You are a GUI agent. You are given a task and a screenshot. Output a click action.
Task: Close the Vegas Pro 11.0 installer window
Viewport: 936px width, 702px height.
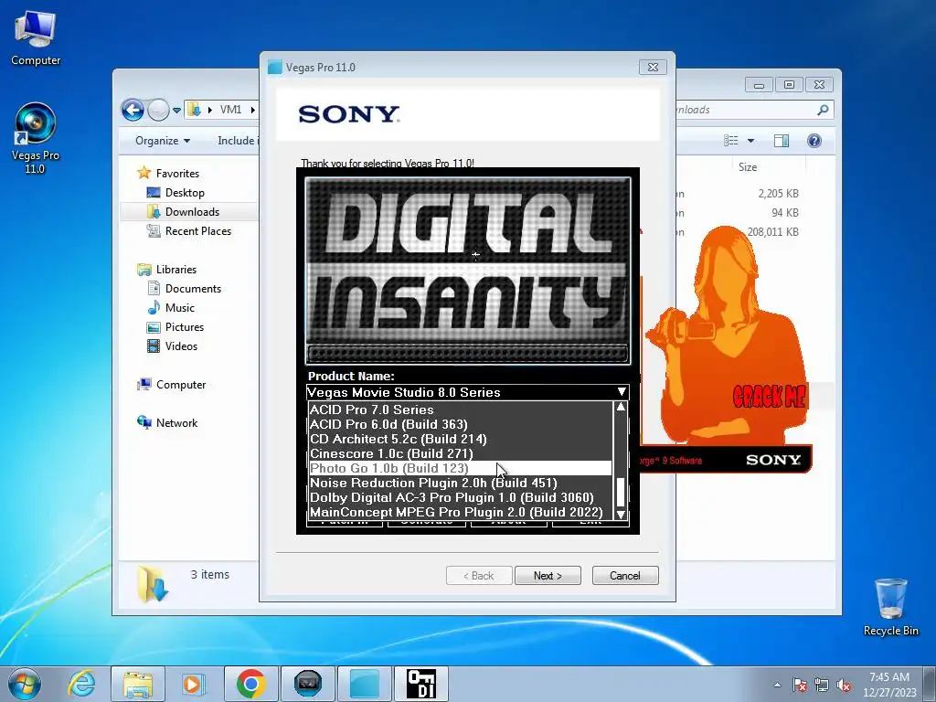653,68
